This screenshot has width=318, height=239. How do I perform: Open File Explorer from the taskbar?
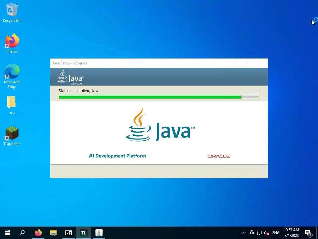pyautogui.click(x=53, y=233)
